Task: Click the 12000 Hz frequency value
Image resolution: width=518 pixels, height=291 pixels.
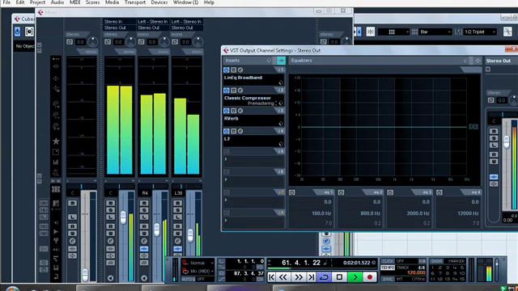Action: pos(468,213)
